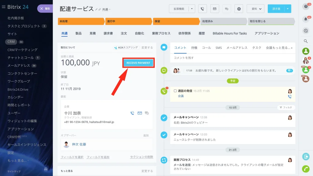
Task: Click the link icon next to the deal title
Action: [x=100, y=9]
